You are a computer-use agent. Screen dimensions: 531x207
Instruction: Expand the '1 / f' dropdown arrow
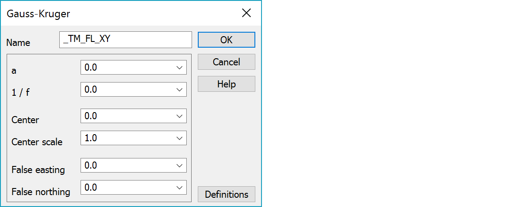coord(179,90)
